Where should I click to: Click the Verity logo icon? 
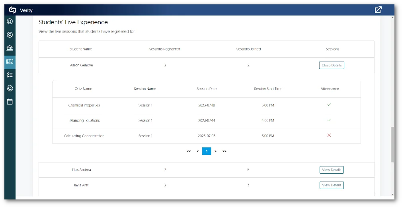click(12, 10)
